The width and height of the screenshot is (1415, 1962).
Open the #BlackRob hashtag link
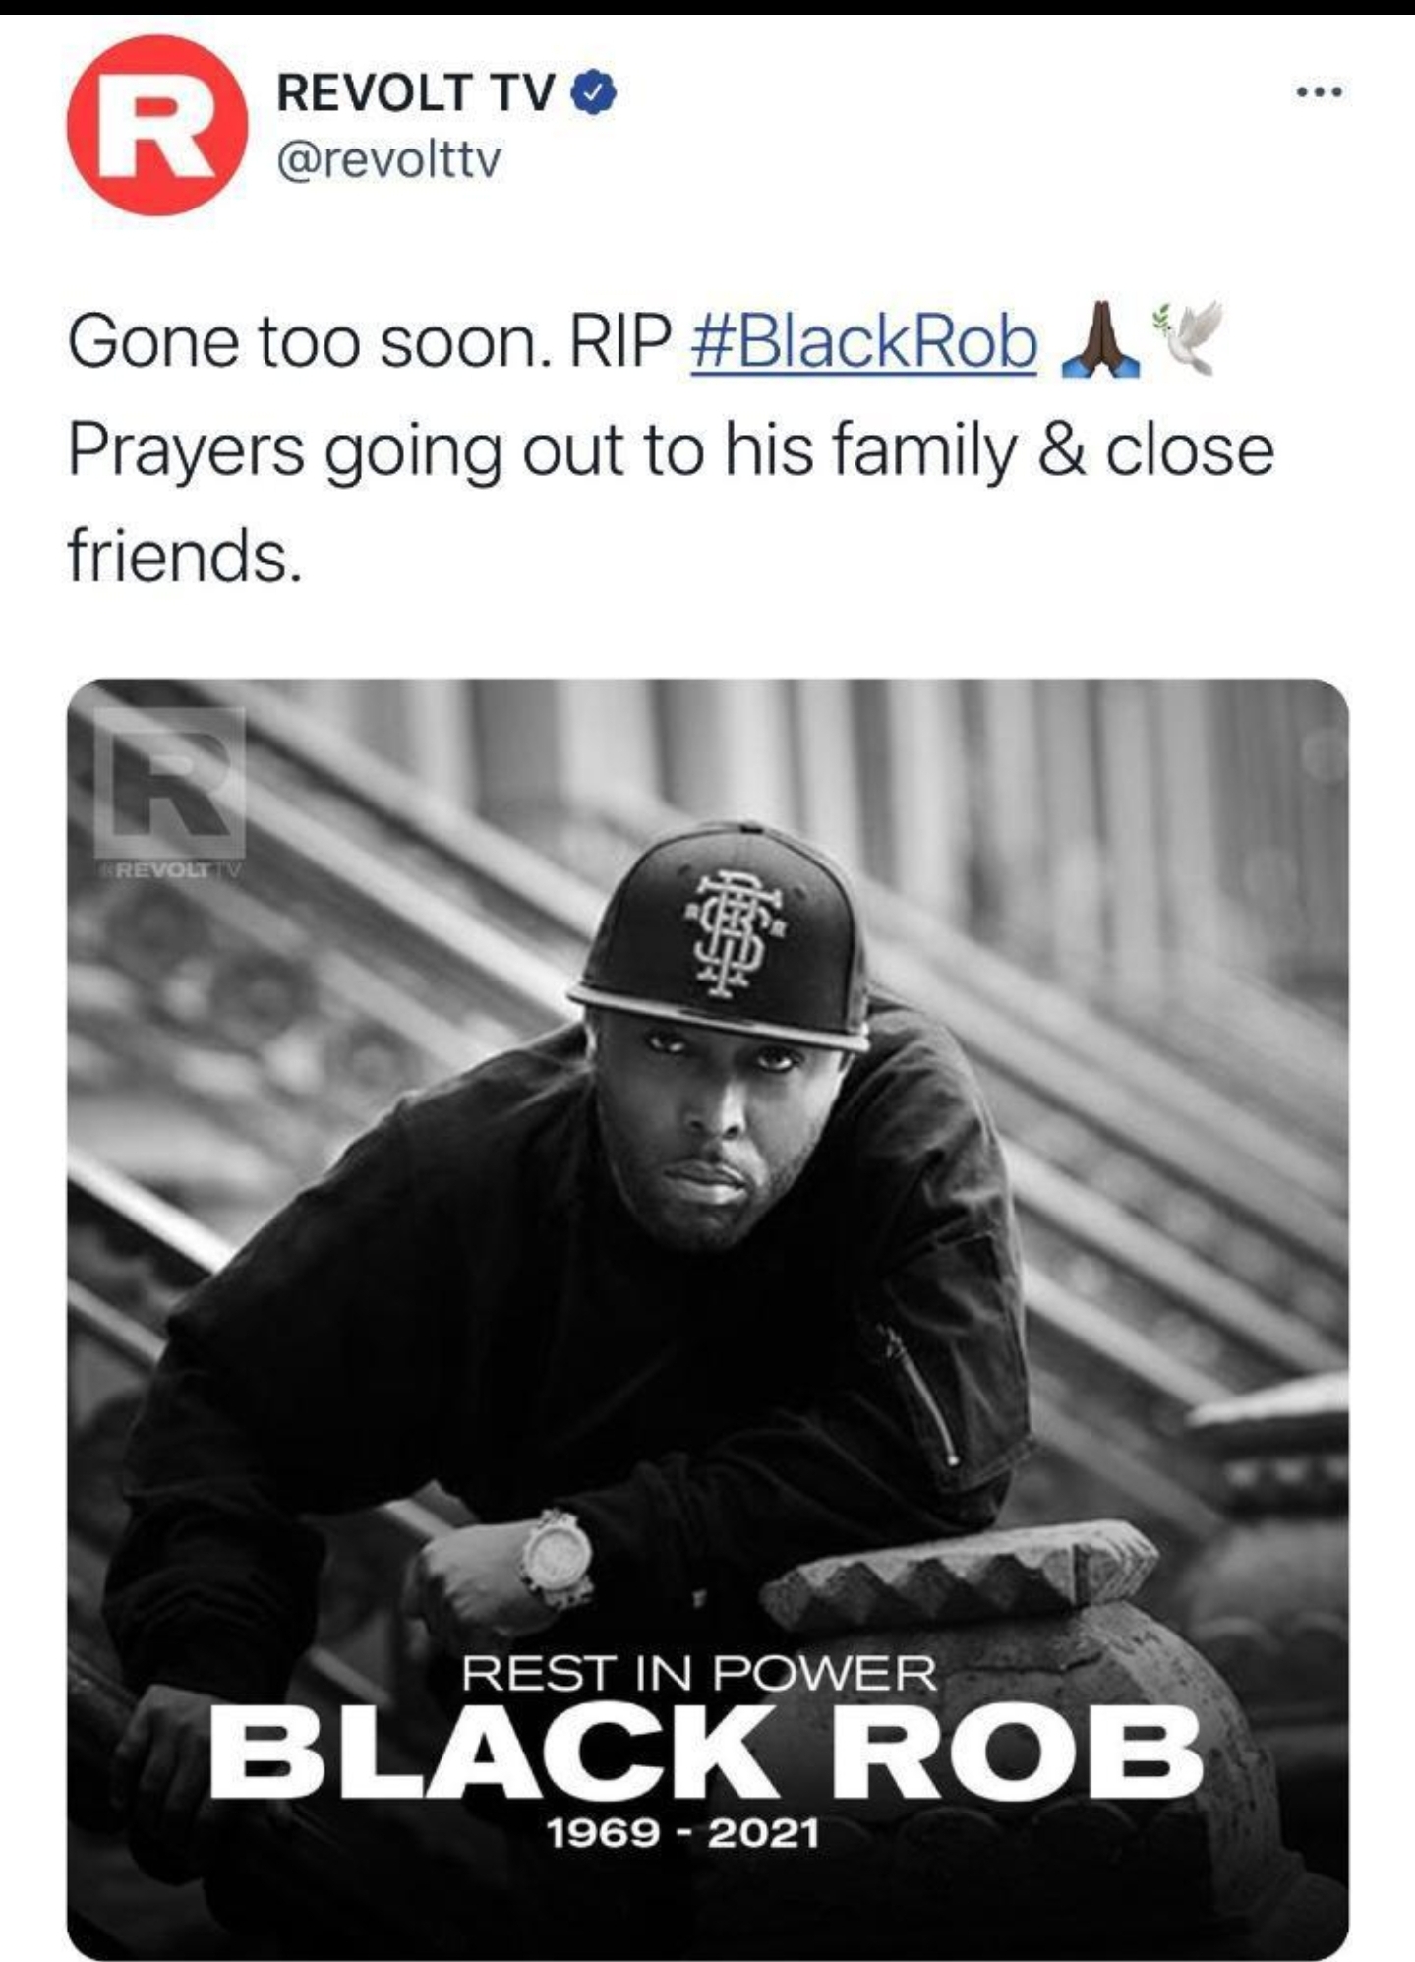tap(864, 341)
